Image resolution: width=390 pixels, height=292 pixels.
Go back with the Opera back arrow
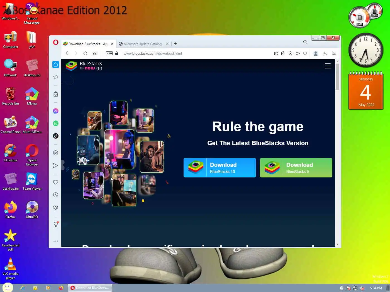(x=67, y=53)
